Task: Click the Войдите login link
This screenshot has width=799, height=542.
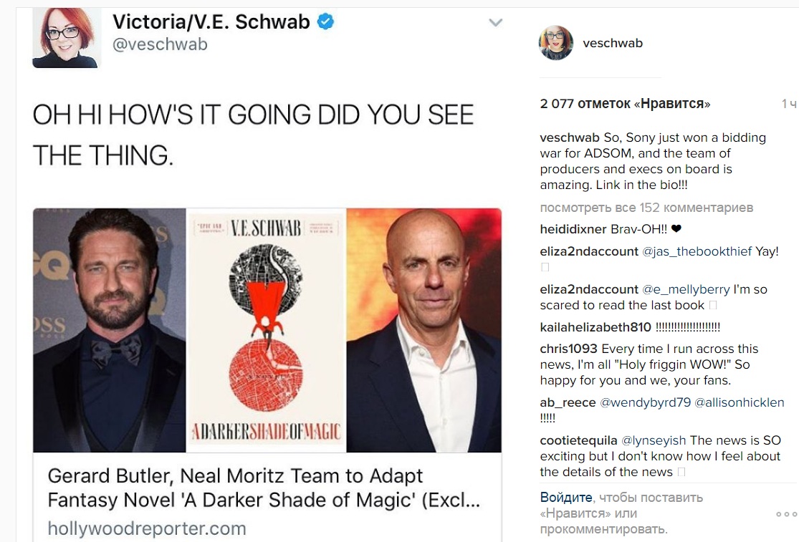Action: (565, 497)
